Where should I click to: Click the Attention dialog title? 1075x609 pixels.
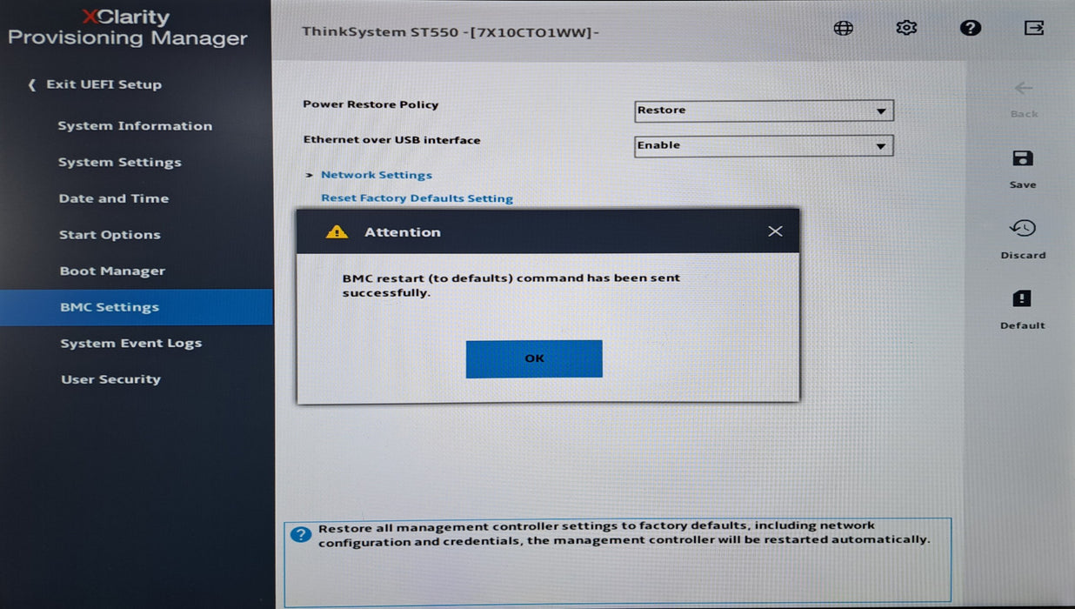click(403, 232)
